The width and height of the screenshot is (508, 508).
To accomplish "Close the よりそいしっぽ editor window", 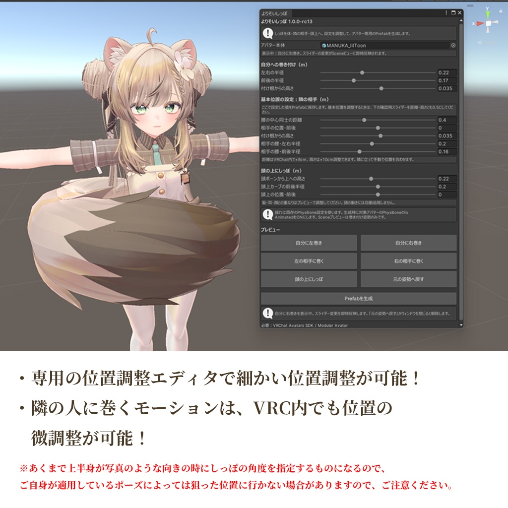I will click(459, 12).
